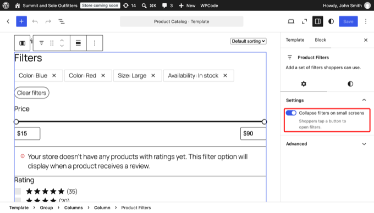Check the five-star rating (35) checkbox
The image size is (374, 213).
[18, 191]
